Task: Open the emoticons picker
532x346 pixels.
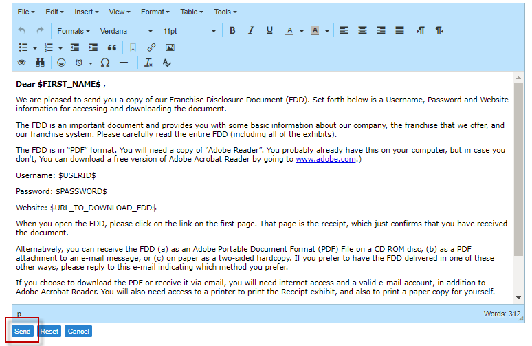Action: pos(61,63)
